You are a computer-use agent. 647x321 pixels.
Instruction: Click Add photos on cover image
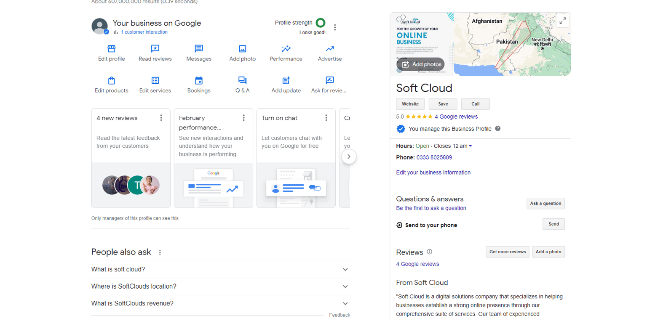(x=420, y=64)
